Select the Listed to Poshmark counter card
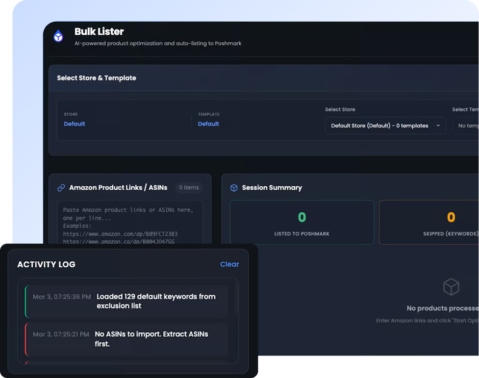 click(302, 222)
